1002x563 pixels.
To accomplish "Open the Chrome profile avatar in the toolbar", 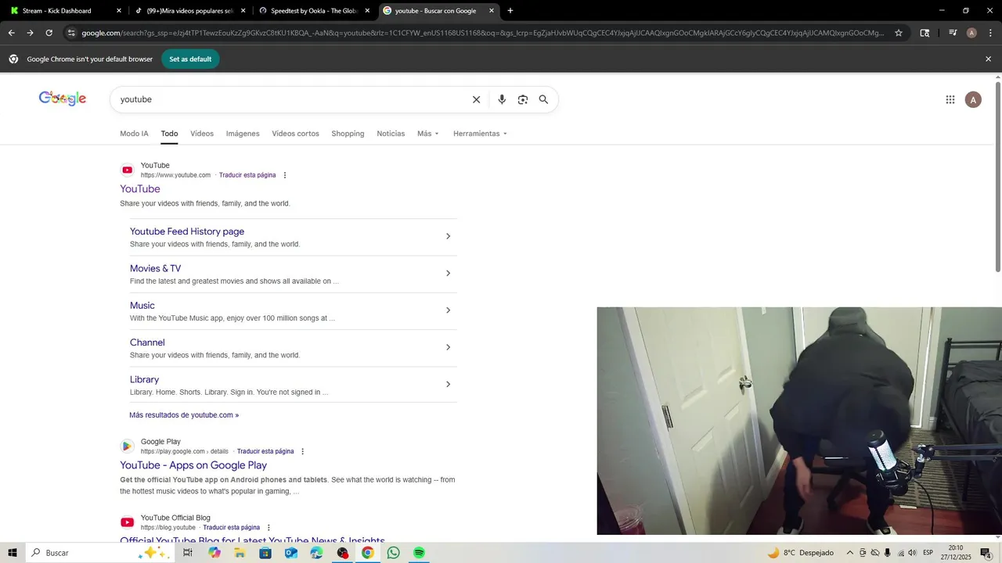I will click(x=971, y=33).
